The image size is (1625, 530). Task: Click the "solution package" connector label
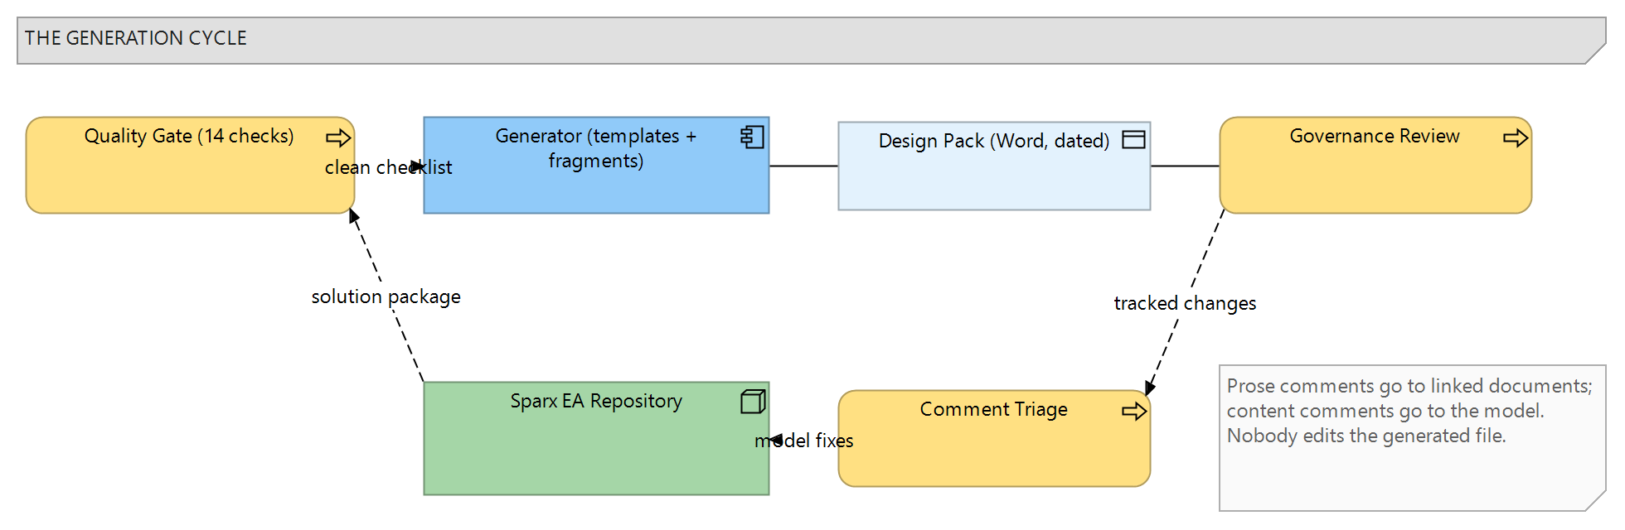(386, 296)
